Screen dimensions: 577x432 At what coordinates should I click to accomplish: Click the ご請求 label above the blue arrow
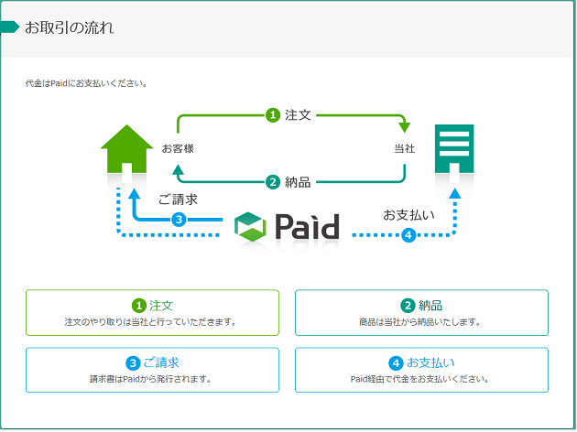[178, 200]
